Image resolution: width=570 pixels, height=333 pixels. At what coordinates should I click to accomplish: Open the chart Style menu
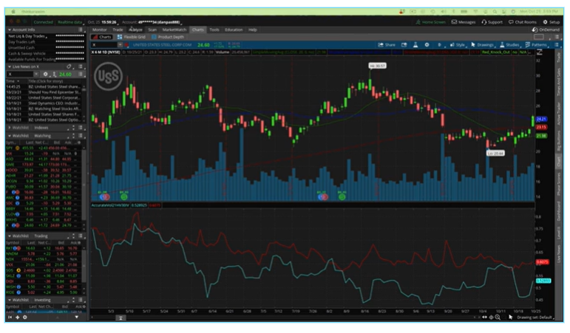pyautogui.click(x=458, y=44)
